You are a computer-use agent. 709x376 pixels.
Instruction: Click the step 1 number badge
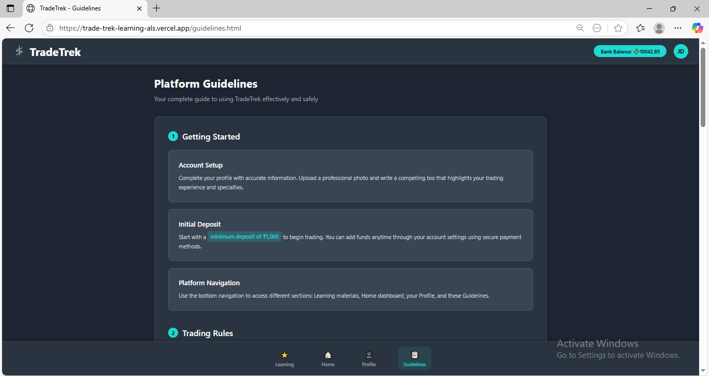(x=173, y=136)
